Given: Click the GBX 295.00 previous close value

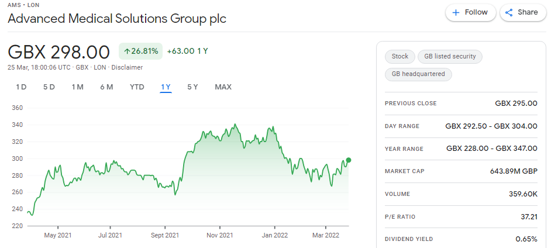Looking at the screenshot, I should coord(516,103).
